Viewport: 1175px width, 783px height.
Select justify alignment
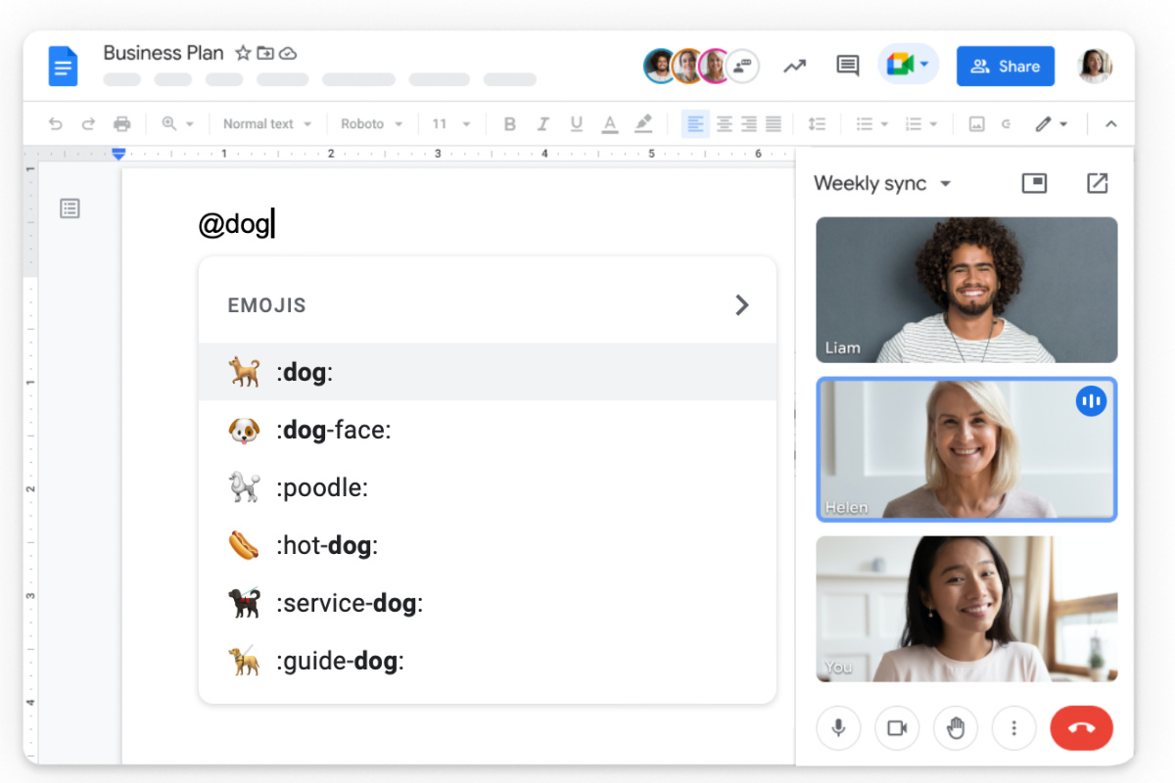(x=774, y=124)
